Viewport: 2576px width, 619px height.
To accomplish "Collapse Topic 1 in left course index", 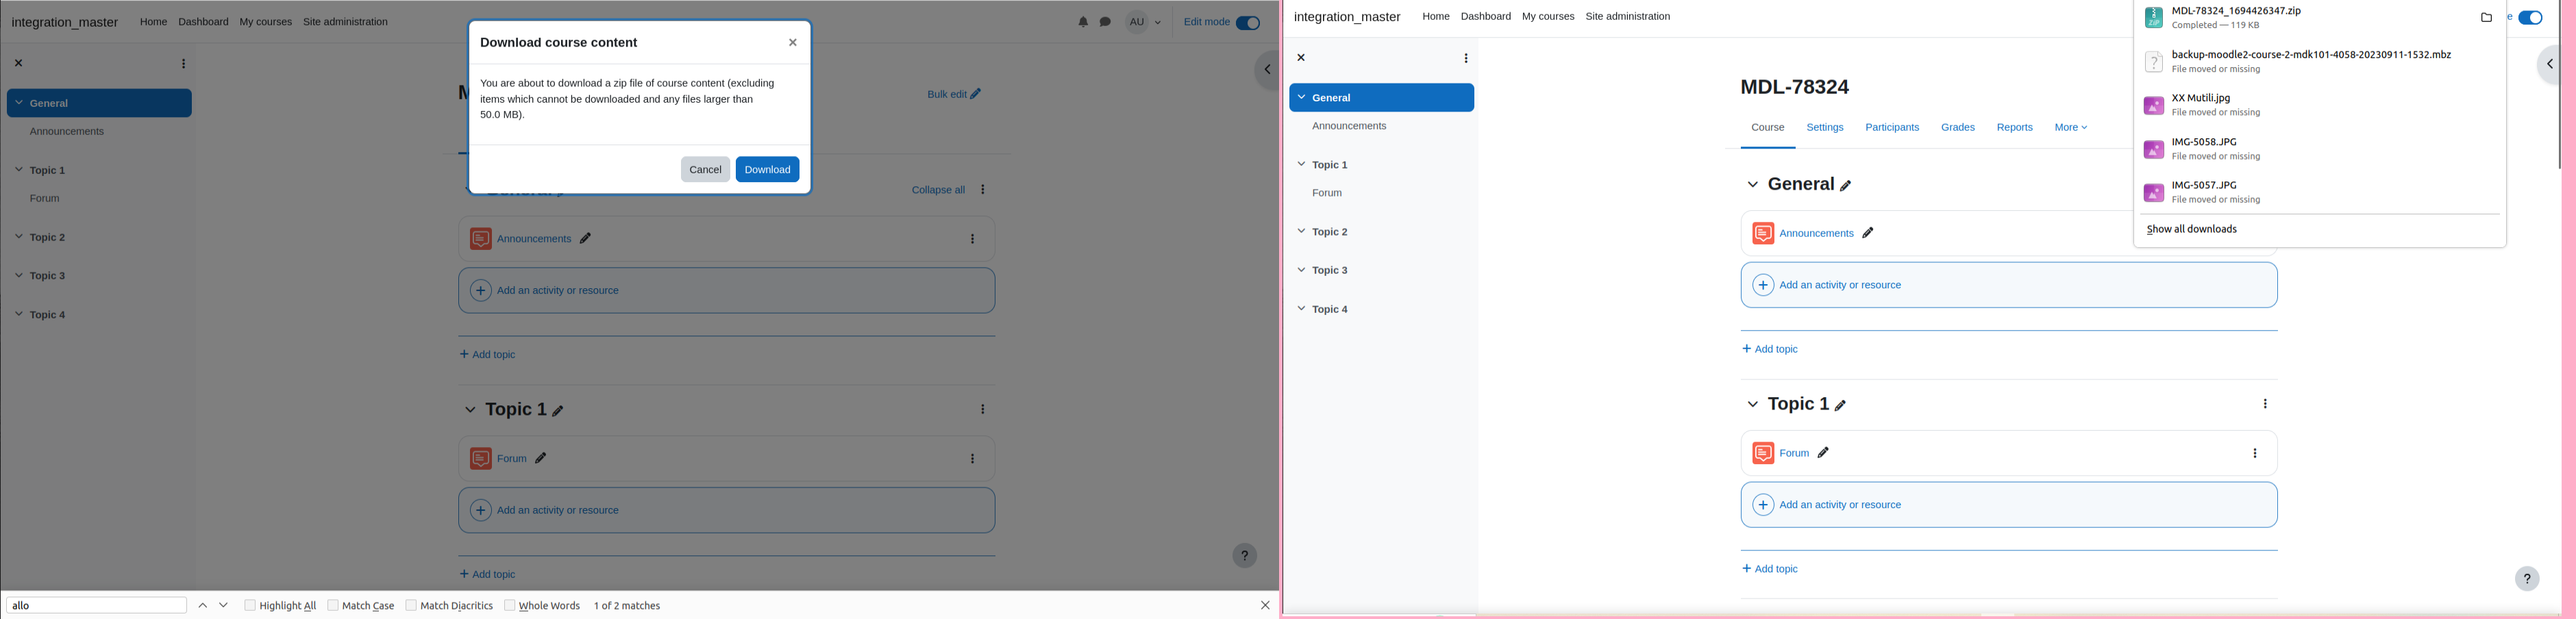I will 19,170.
